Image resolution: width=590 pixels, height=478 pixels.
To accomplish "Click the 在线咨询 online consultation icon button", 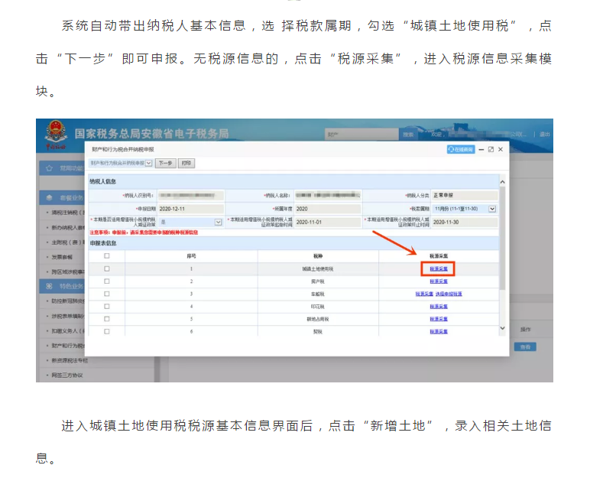I will (461, 150).
